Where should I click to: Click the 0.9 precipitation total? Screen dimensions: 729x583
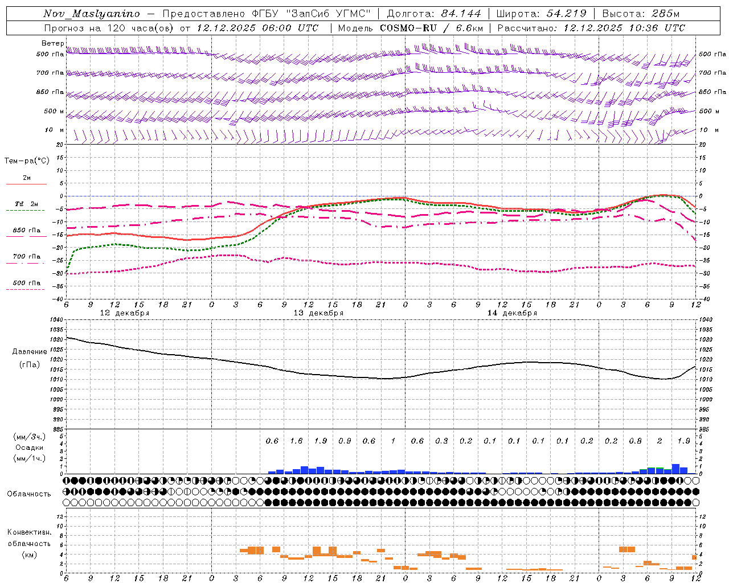pos(345,441)
